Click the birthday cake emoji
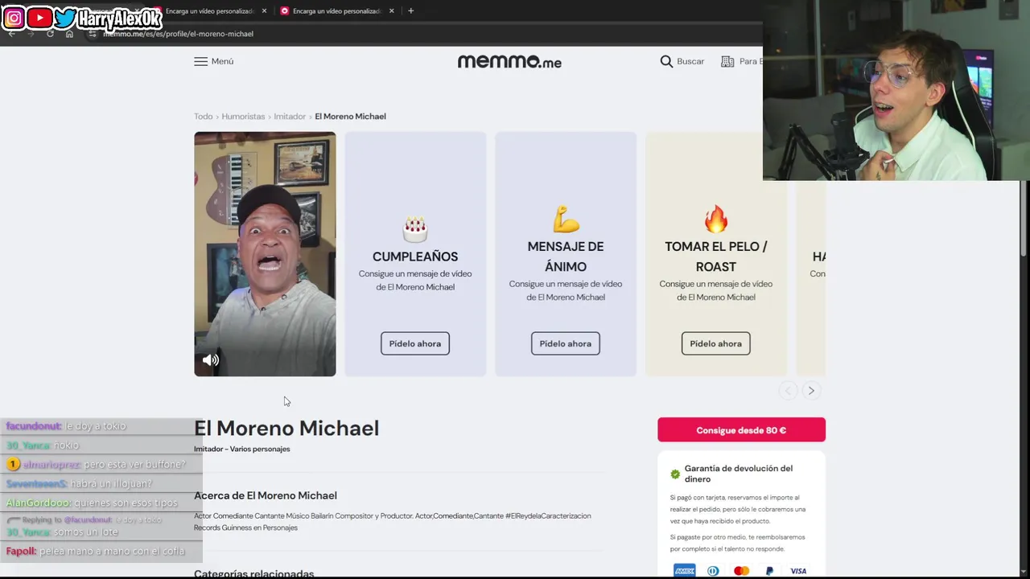Screen dimensions: 1030x579 (415, 229)
